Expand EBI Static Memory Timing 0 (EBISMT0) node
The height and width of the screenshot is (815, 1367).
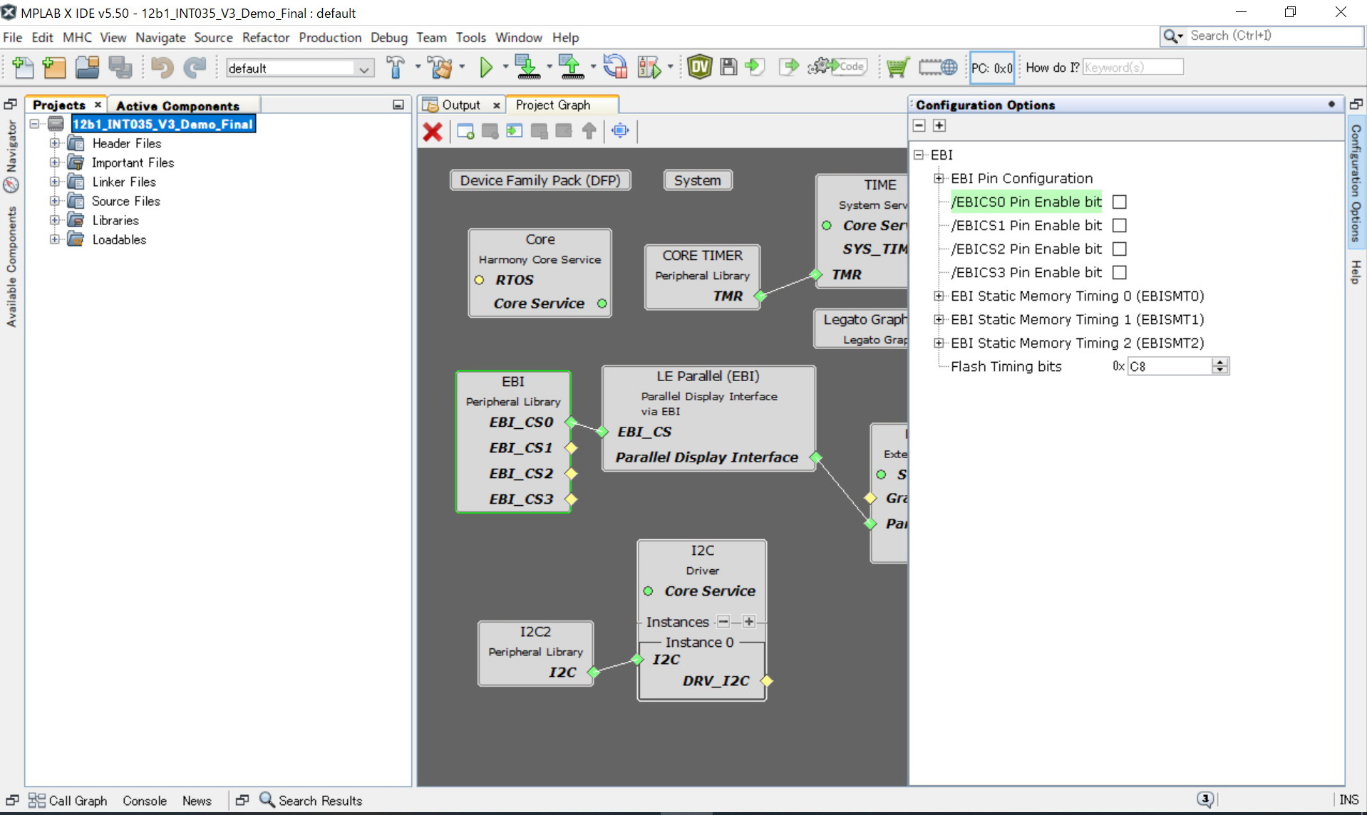[939, 296]
